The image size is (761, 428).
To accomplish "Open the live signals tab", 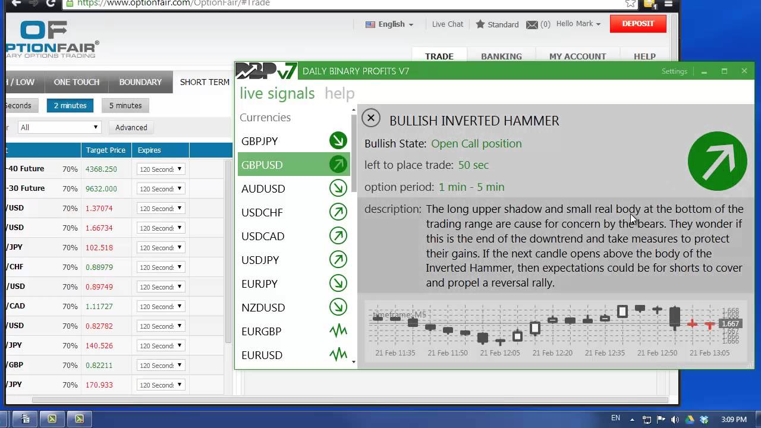I will coord(277,93).
